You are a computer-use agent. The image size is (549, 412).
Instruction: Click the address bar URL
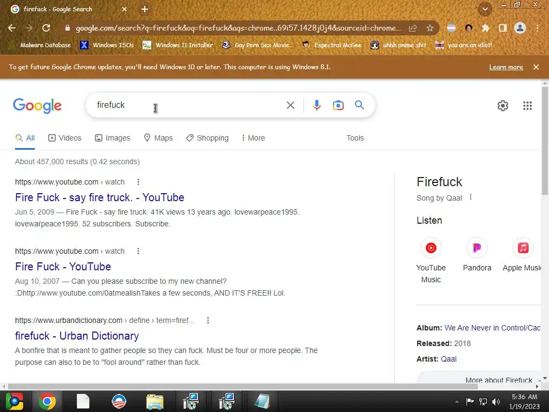point(238,28)
